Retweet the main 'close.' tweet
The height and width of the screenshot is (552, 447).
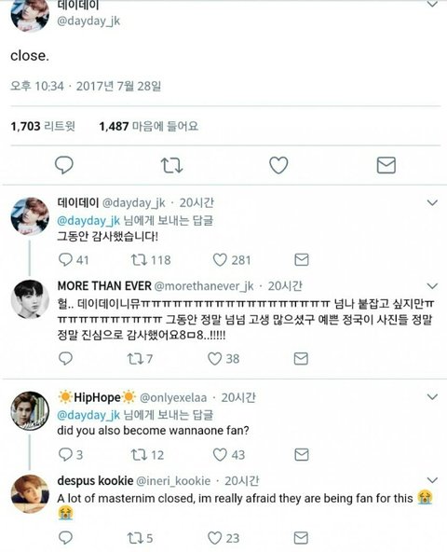[x=171, y=165]
